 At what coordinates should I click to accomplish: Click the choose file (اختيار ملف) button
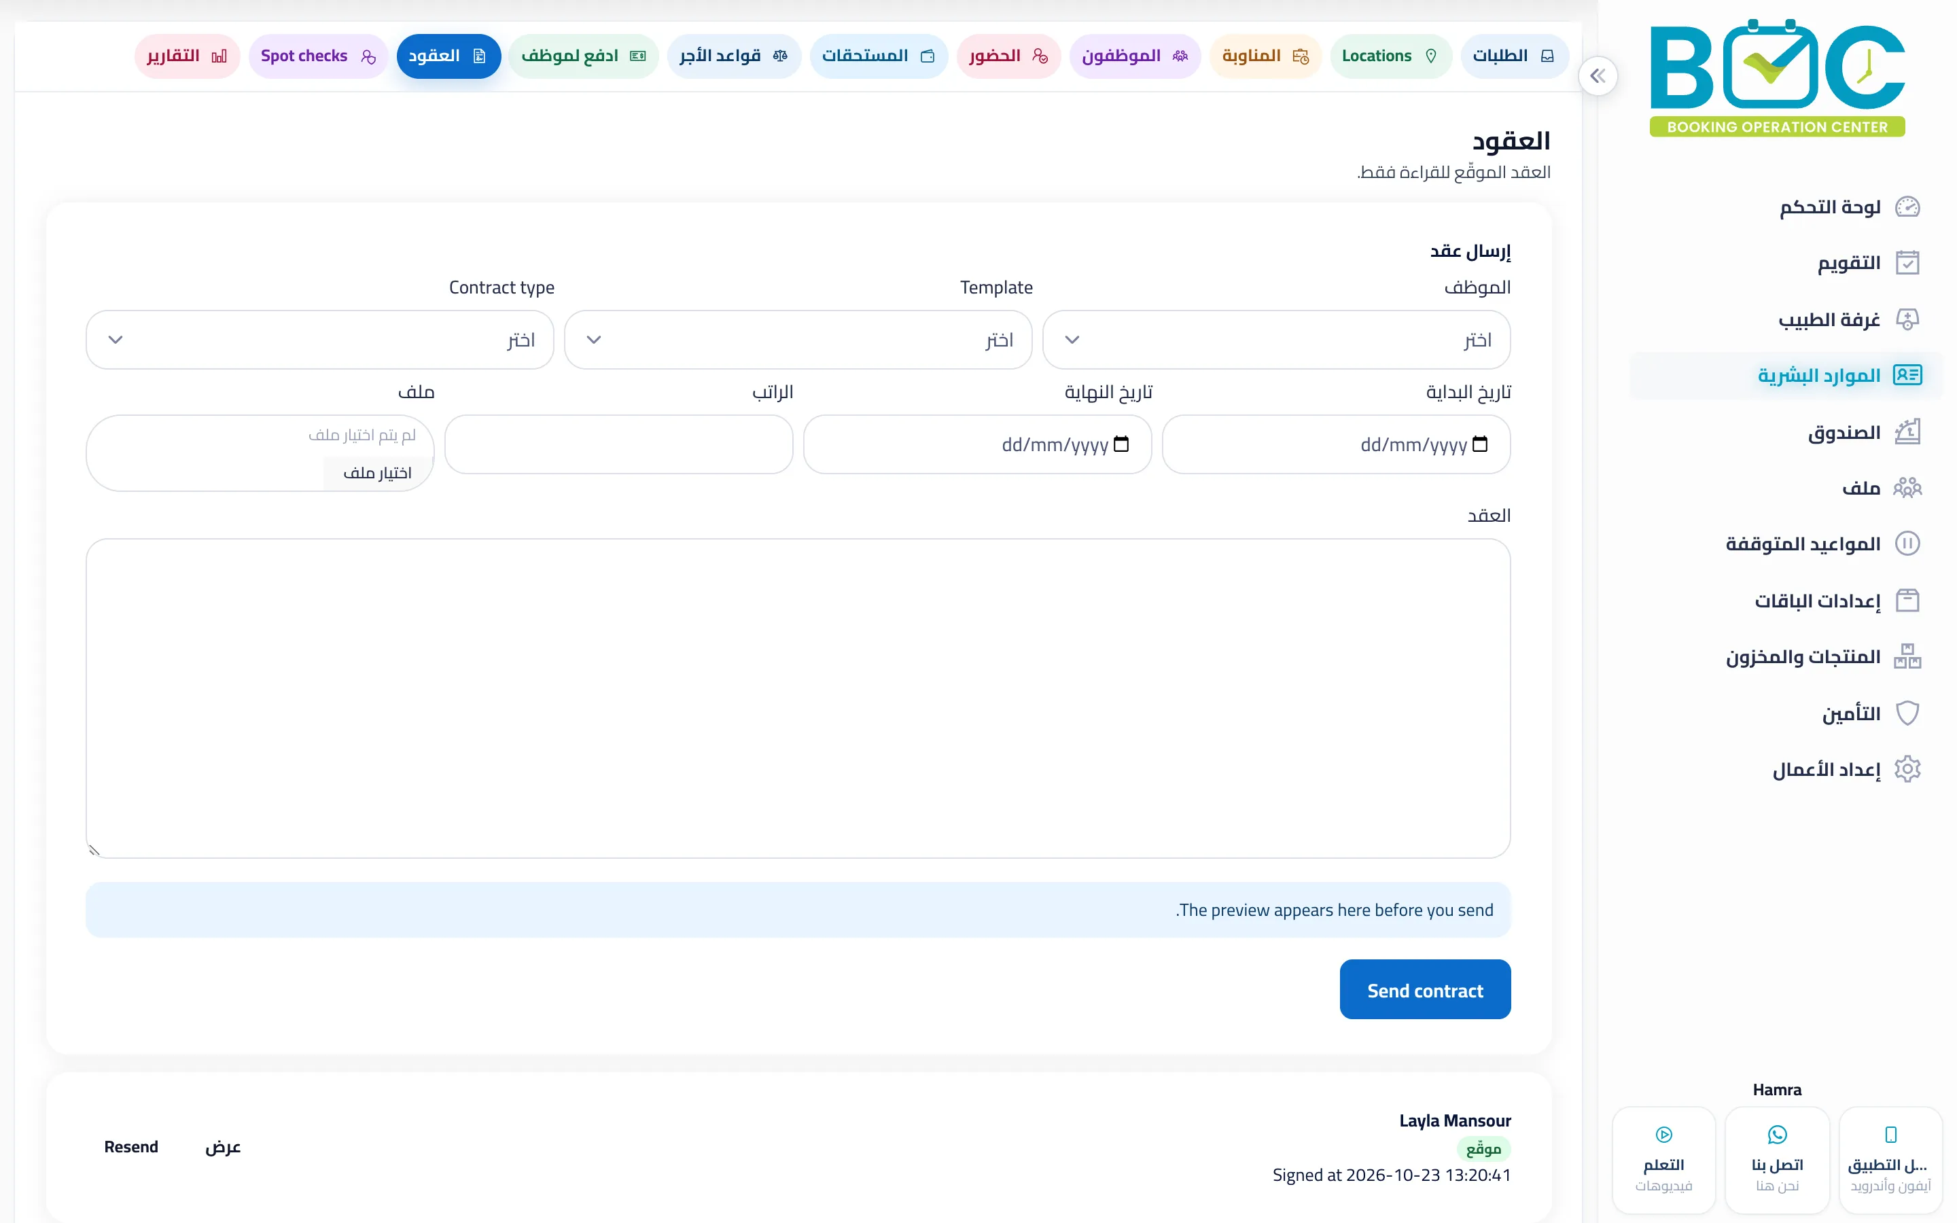[378, 473]
